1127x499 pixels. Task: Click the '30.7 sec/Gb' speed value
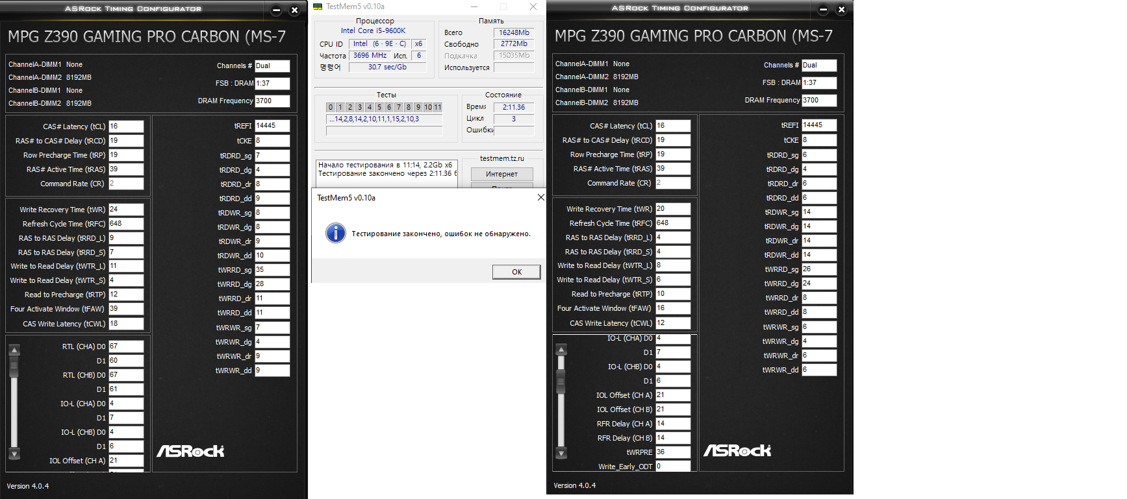coord(387,67)
